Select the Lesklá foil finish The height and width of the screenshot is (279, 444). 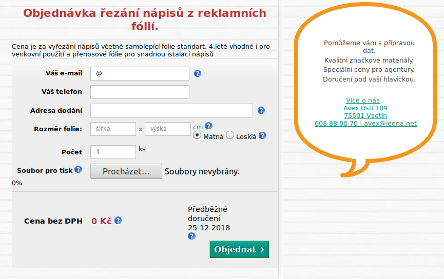(230, 135)
